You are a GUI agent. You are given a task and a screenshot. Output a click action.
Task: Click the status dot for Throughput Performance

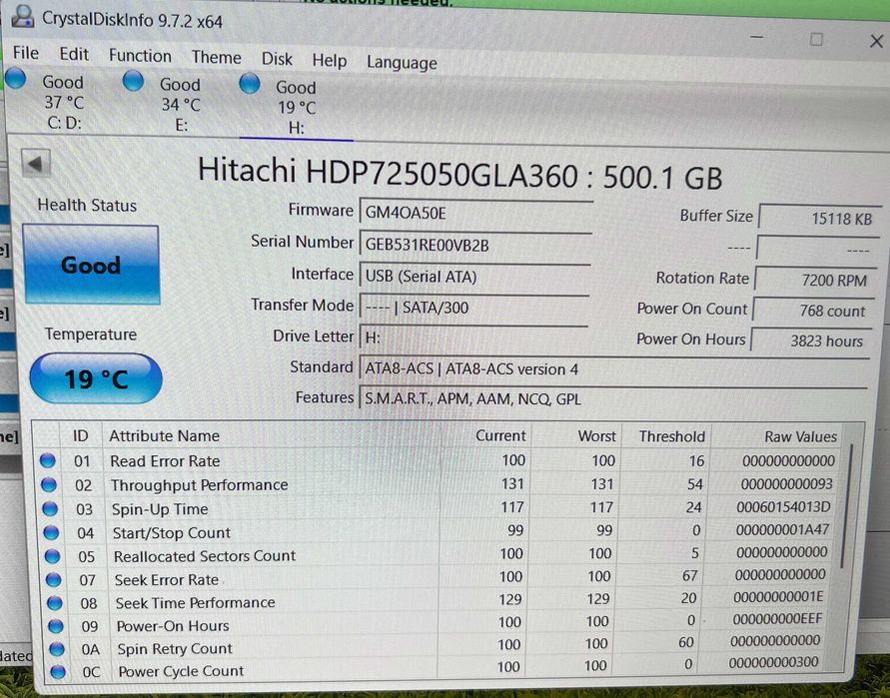click(49, 484)
